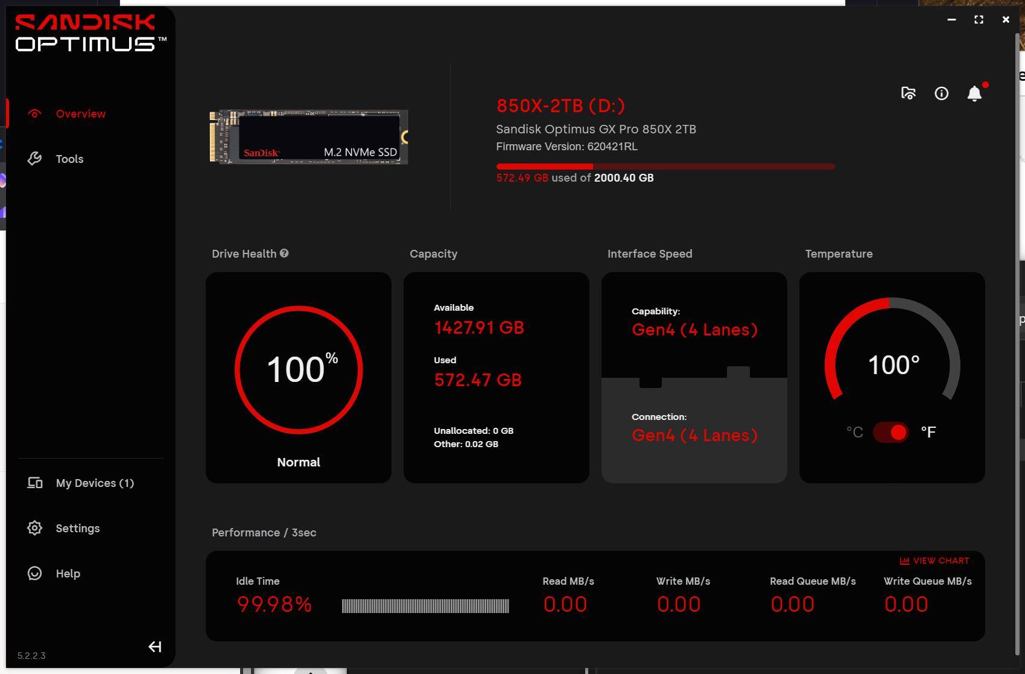Open the network folder icon in the header

pyautogui.click(x=908, y=93)
